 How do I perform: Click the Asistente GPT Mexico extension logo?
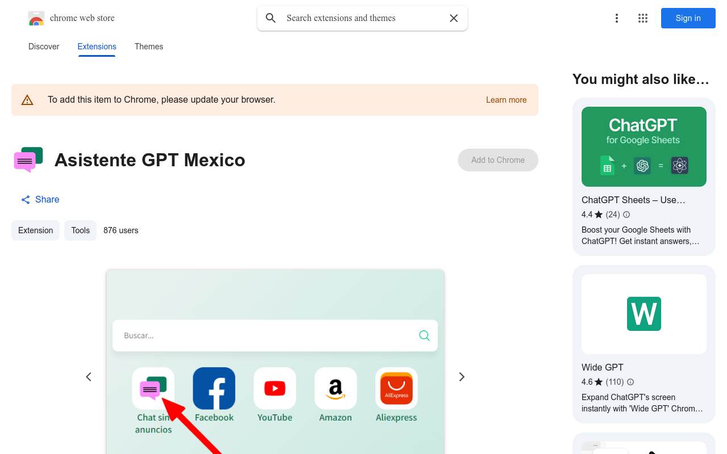27,160
